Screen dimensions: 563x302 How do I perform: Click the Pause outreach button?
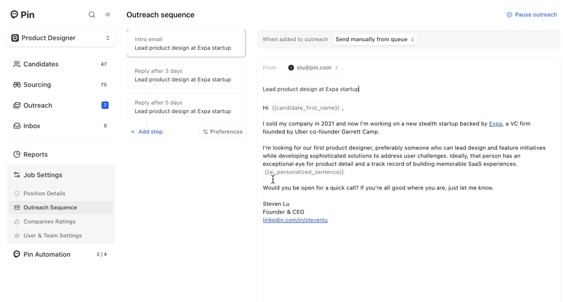coord(531,15)
